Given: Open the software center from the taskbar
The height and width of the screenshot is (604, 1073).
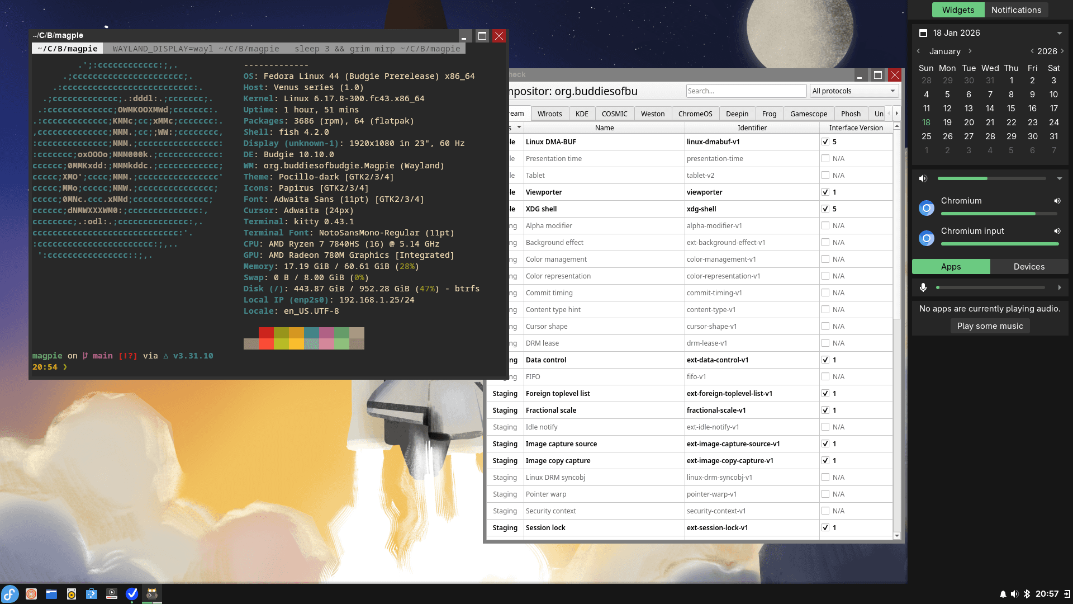Looking at the screenshot, I should coord(92,594).
